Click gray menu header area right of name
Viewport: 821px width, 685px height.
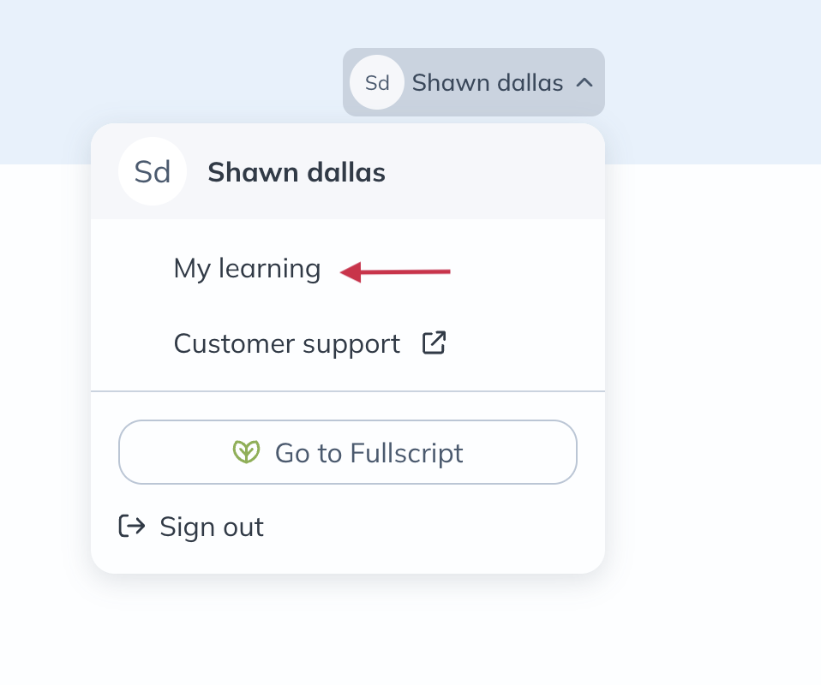click(497, 172)
